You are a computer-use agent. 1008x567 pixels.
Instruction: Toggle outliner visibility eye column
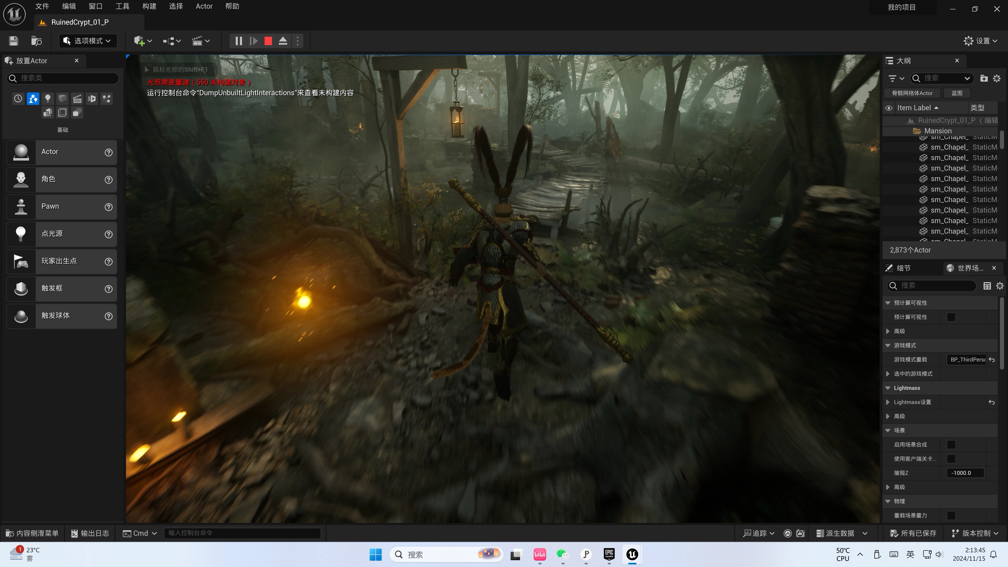click(x=889, y=108)
